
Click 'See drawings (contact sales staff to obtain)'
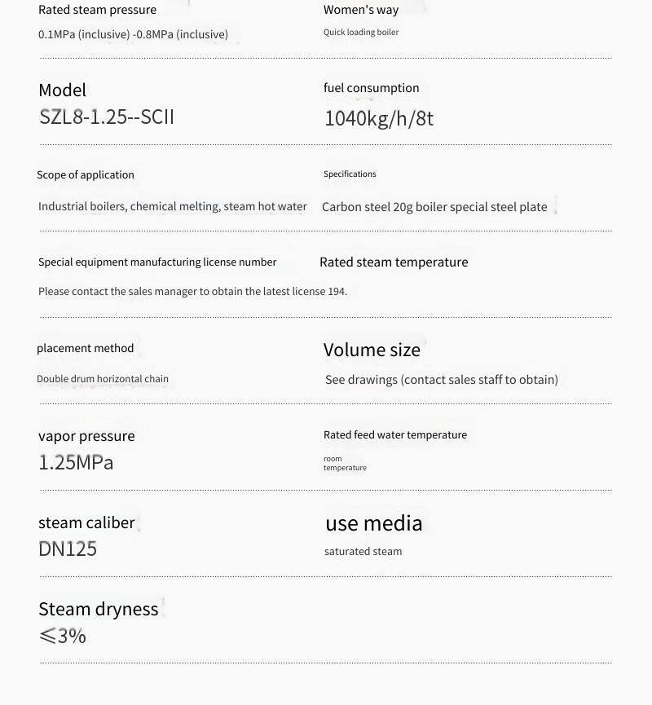pos(442,380)
